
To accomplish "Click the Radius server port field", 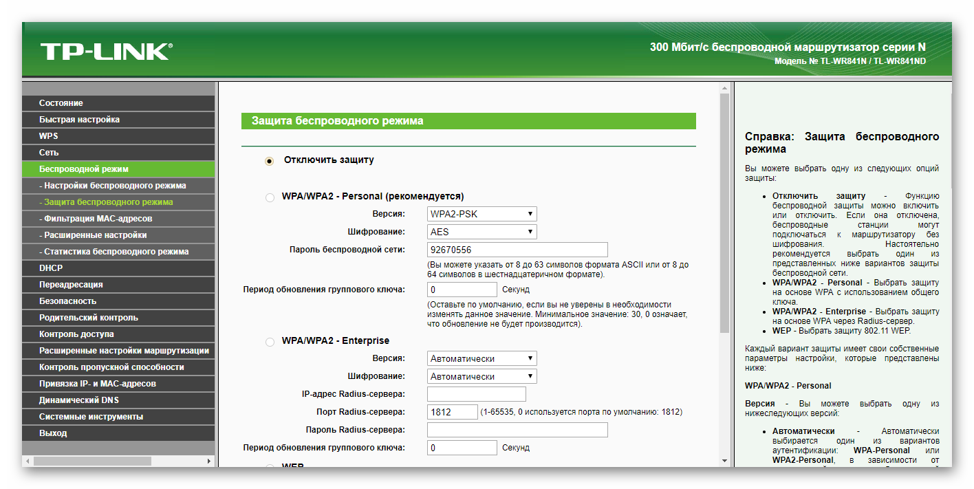I will (x=452, y=412).
